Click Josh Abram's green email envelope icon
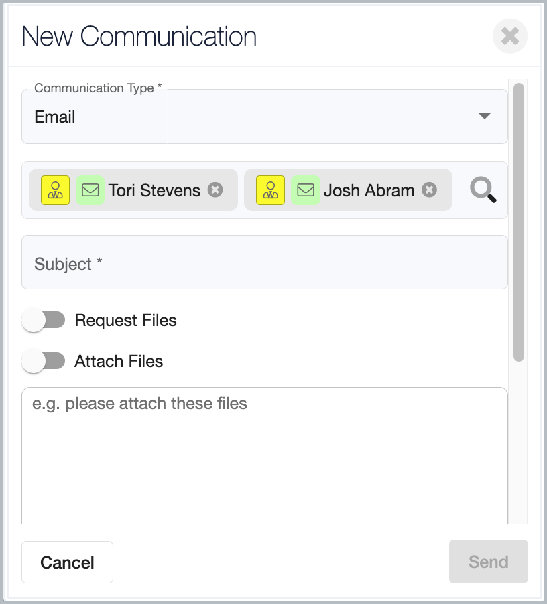 [305, 190]
